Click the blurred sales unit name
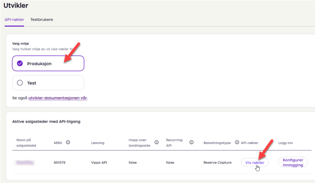Screen dimensions: 315x183 coord(25,162)
